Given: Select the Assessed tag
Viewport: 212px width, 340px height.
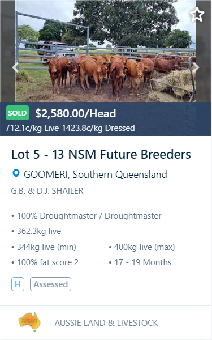Looking at the screenshot, I should click(x=51, y=284).
